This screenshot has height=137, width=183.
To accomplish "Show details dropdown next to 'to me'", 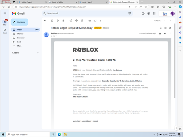I will click(x=56, y=36).
